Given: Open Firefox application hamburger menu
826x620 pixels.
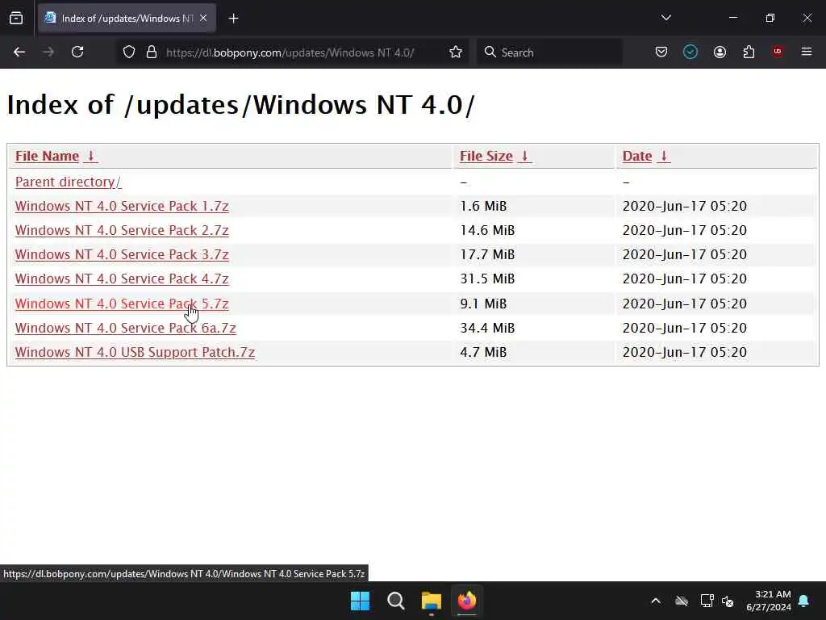Looking at the screenshot, I should (806, 52).
